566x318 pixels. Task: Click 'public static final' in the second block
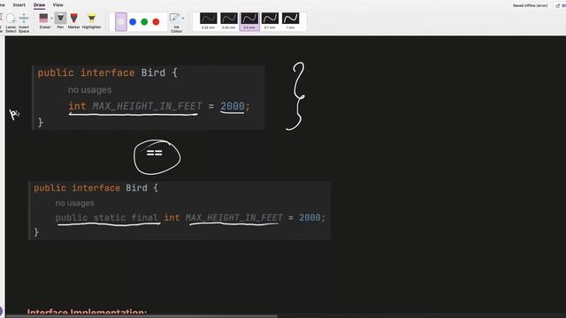(x=107, y=218)
